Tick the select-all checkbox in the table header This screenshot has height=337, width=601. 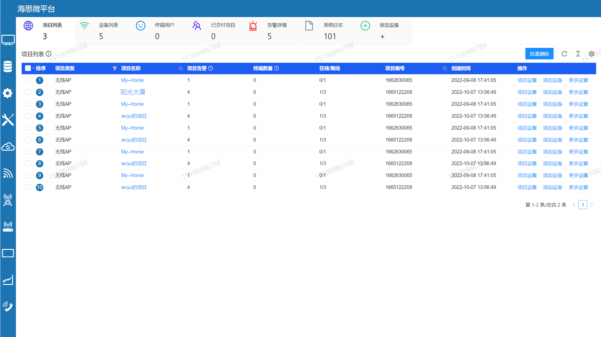[28, 68]
